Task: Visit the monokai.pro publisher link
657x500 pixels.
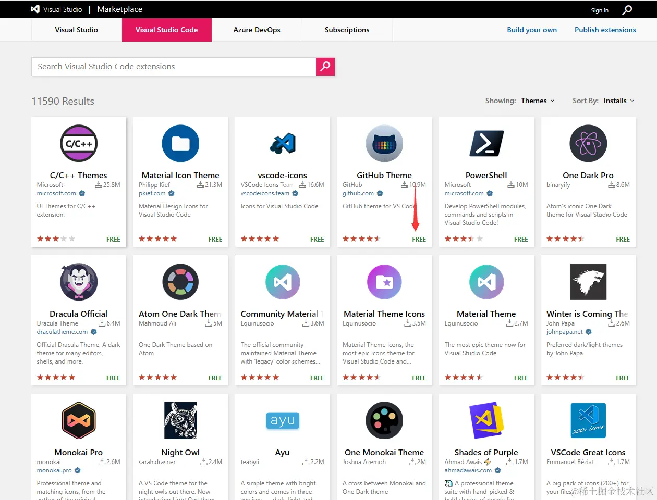Action: [x=54, y=470]
